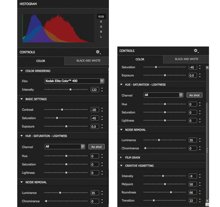Open the Channel dropdown in right panel
The image size is (220, 207).
click(164, 95)
